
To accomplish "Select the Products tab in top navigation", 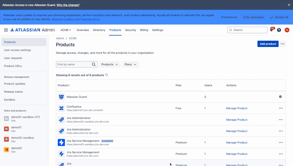I will pos(115,30).
